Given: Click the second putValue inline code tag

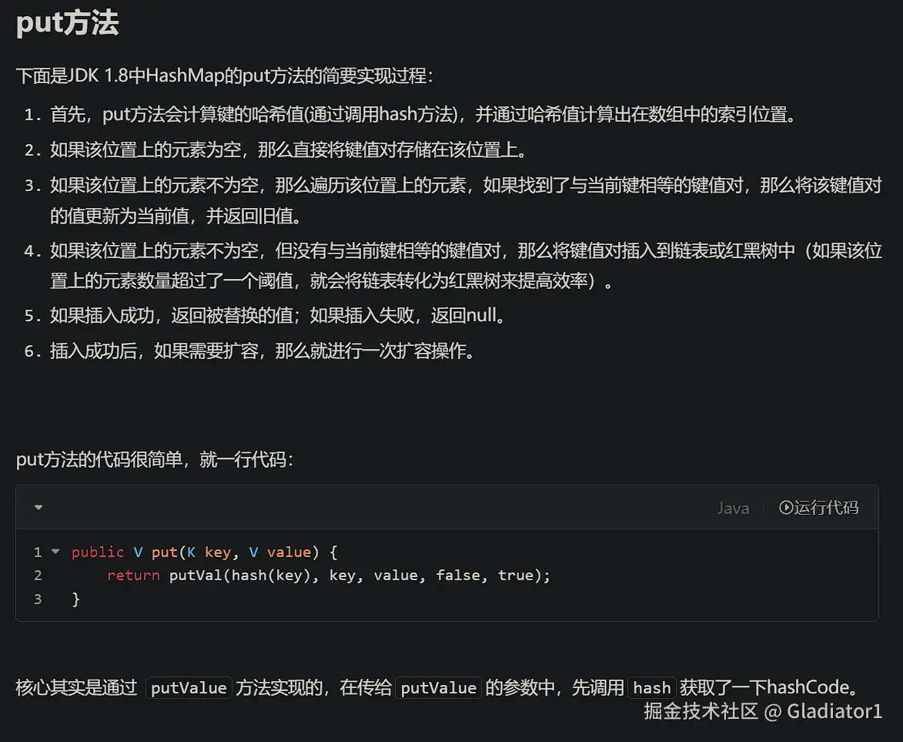Looking at the screenshot, I should pos(438,688).
